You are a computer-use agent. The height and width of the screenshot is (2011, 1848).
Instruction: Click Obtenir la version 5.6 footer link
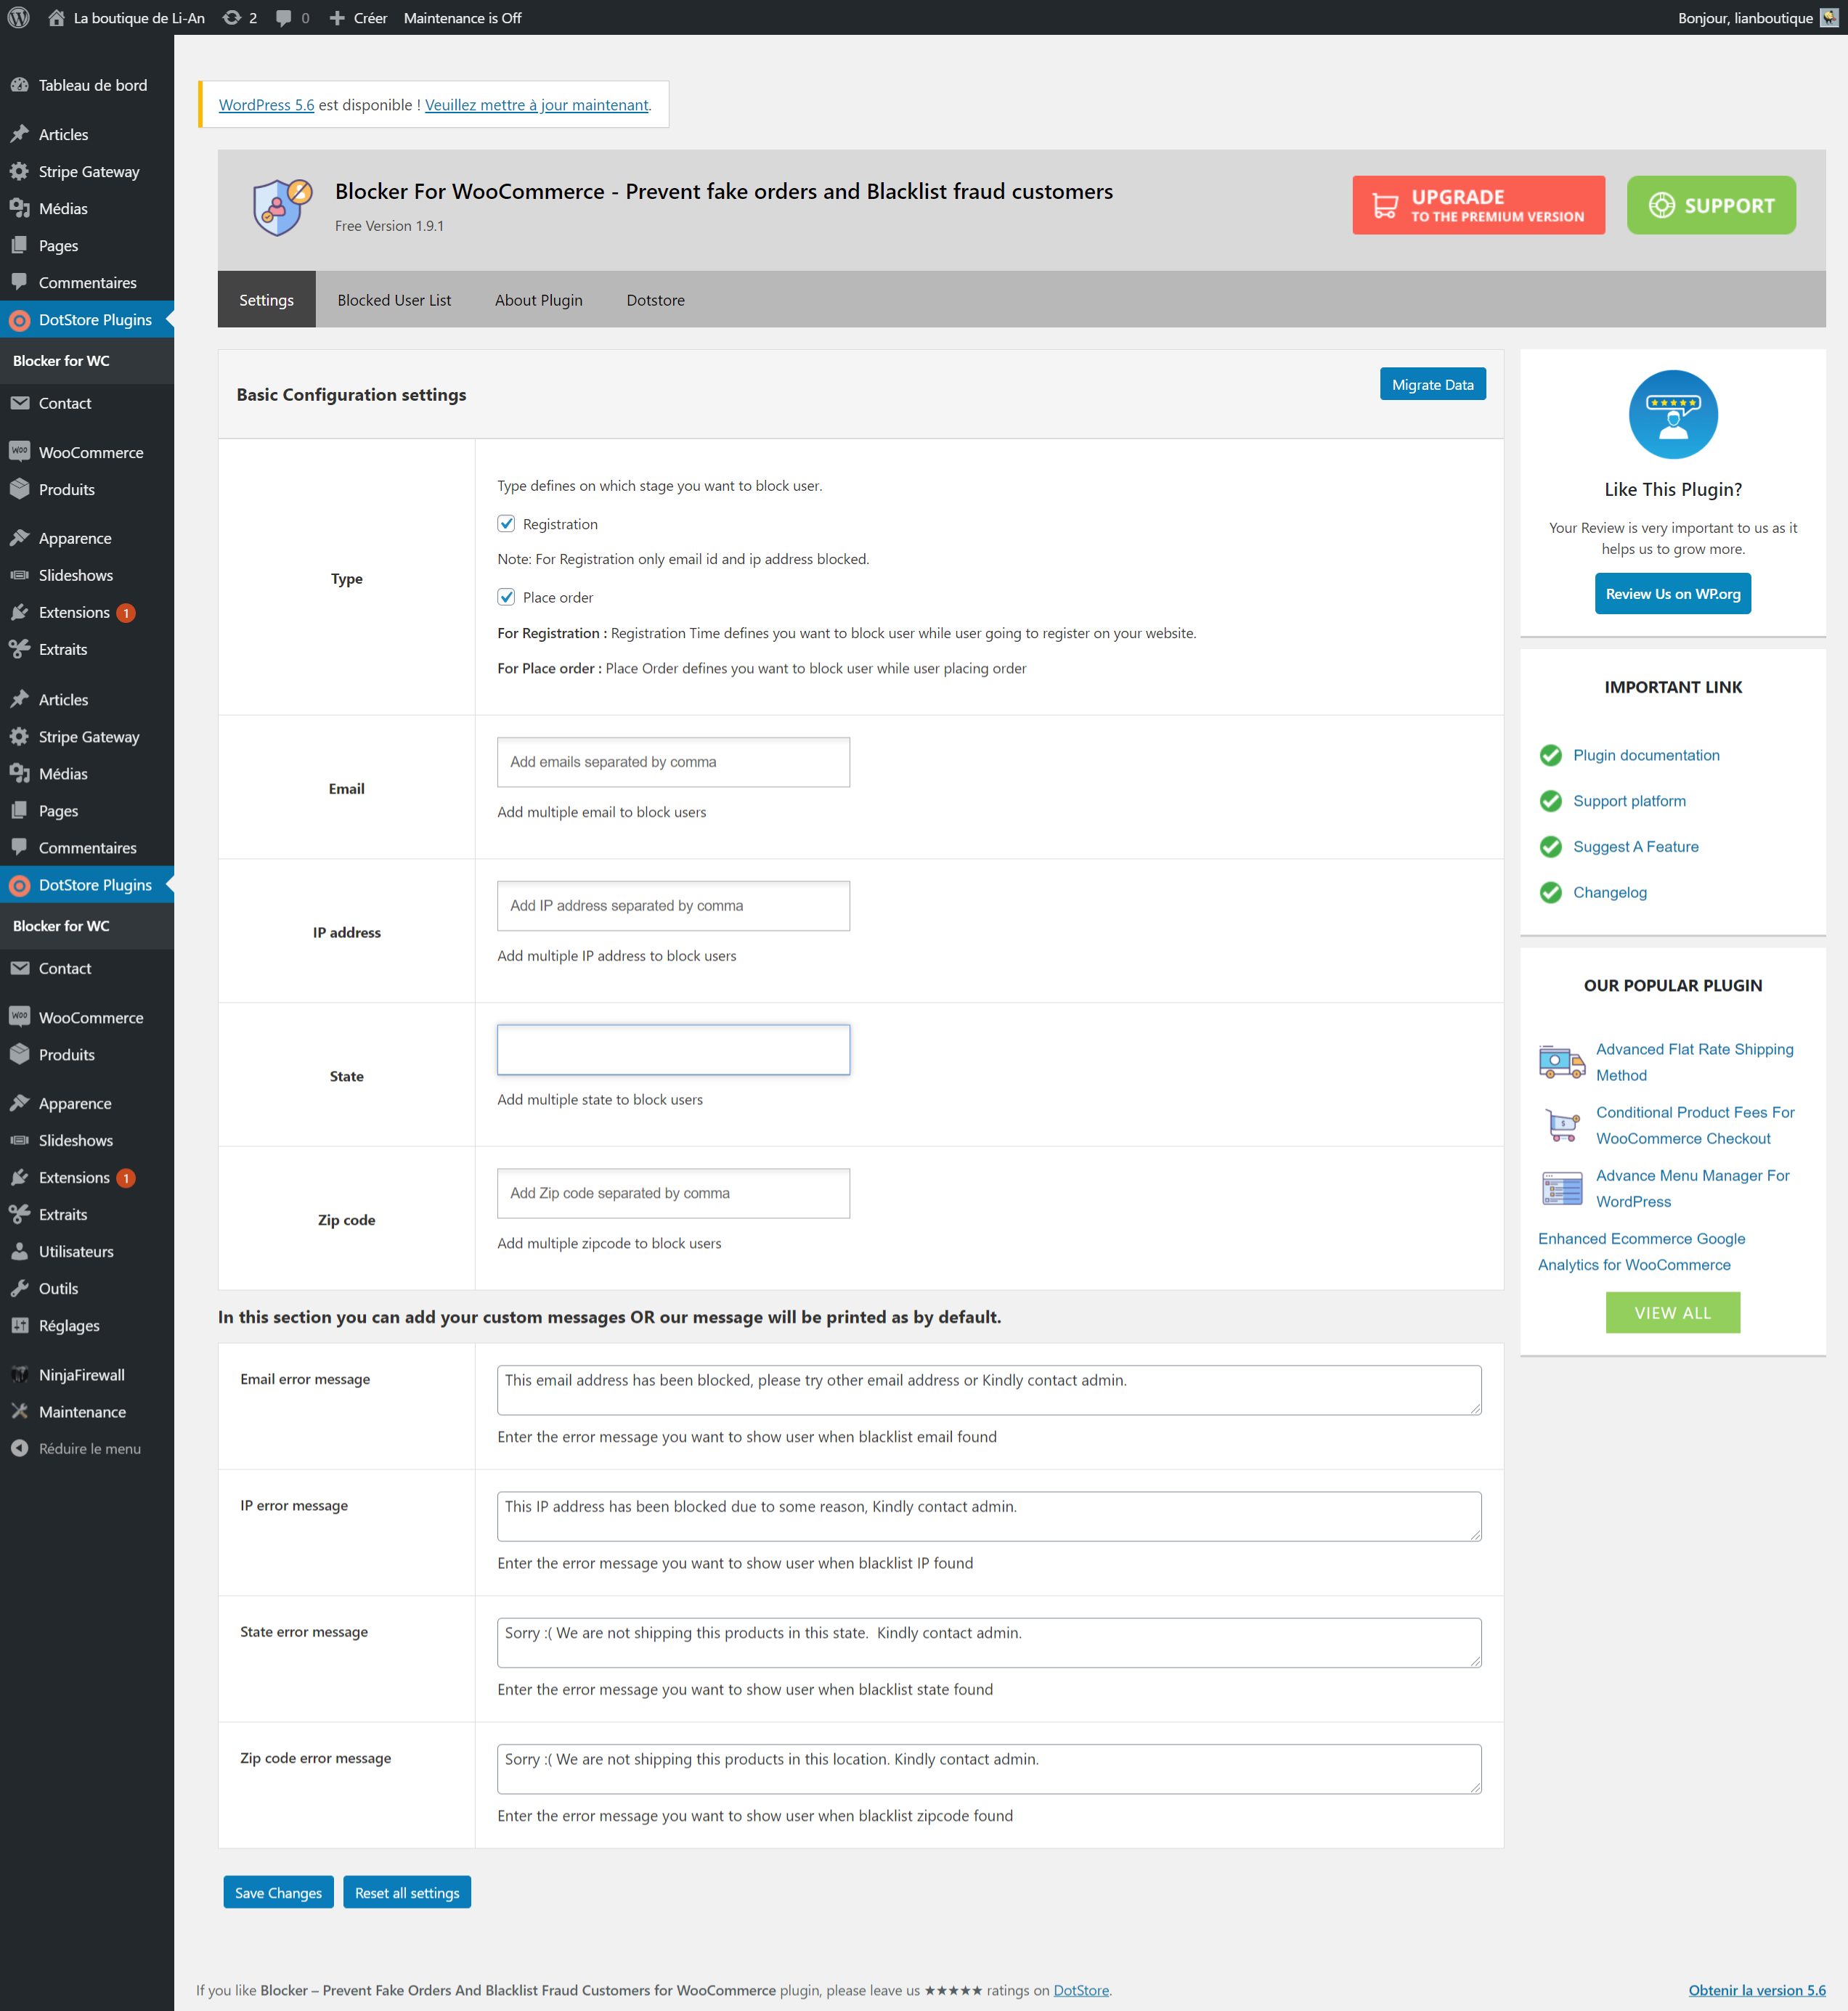coord(1757,1990)
